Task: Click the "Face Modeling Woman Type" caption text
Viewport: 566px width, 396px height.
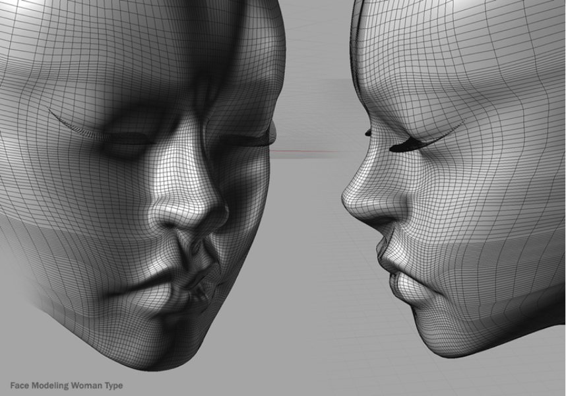Action: 67,385
